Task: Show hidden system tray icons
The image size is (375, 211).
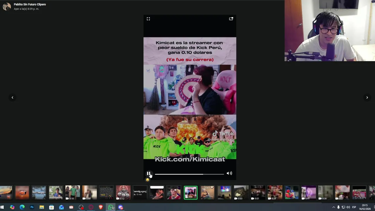Action: pos(333,207)
